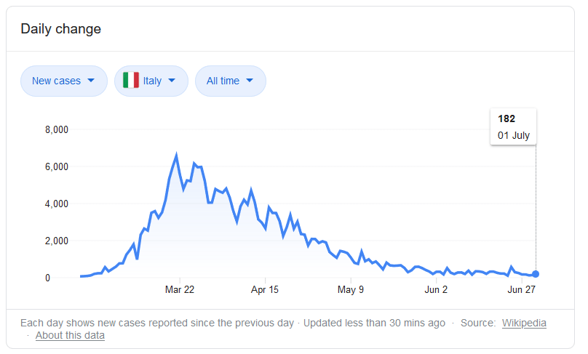
Task: Click the May 9 date label
Action: pyautogui.click(x=351, y=289)
